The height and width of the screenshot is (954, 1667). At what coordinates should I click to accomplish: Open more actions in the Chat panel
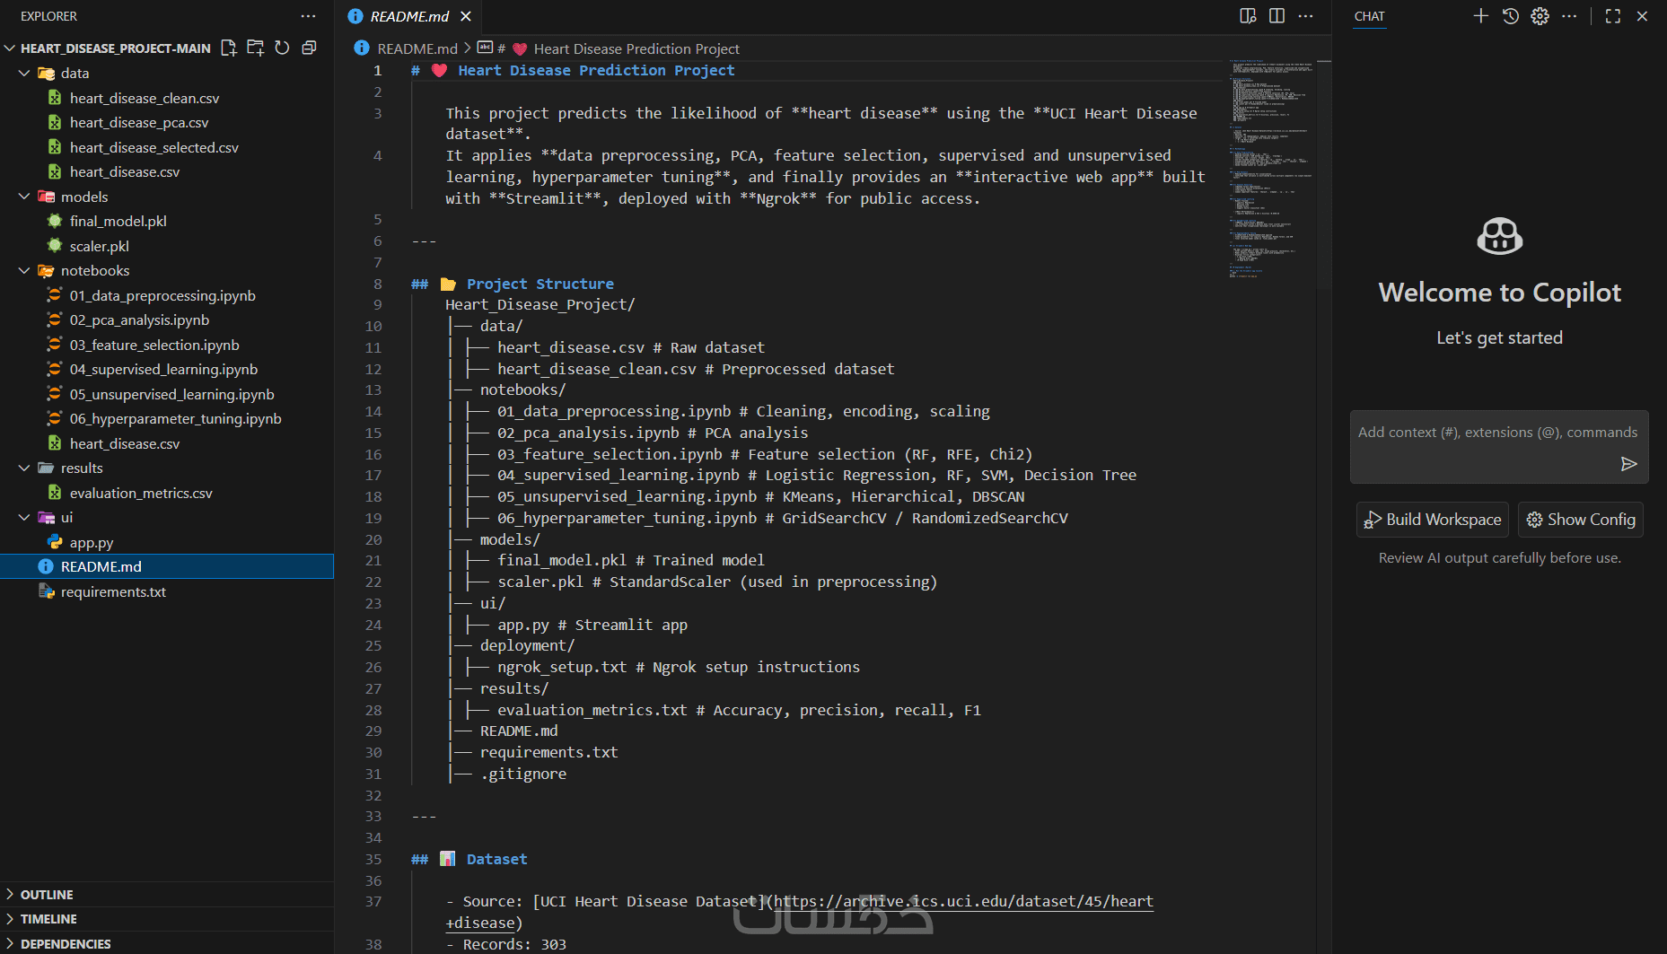(x=1569, y=16)
